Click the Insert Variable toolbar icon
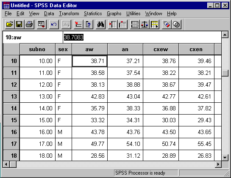231x178 pixels. coord(122,24)
